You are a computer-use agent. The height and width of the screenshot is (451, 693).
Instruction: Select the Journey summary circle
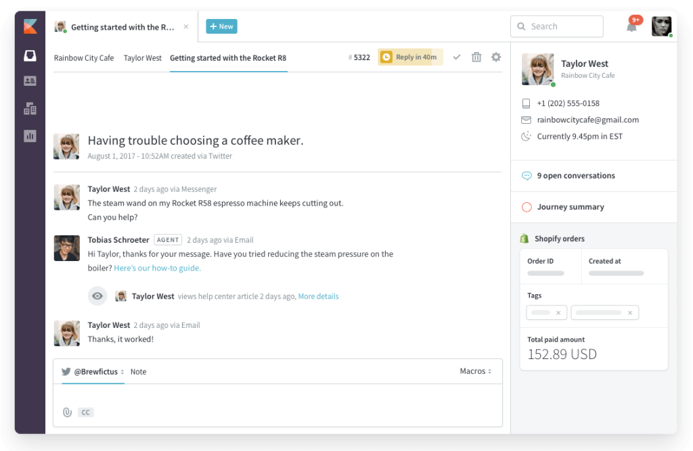click(527, 207)
